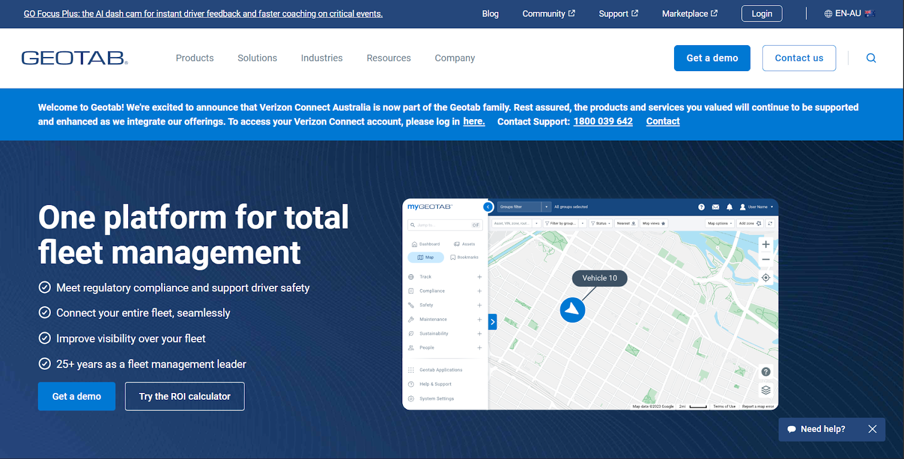Screen dimensions: 904x459
Task: Open the Marketplace external link
Action: (x=690, y=14)
